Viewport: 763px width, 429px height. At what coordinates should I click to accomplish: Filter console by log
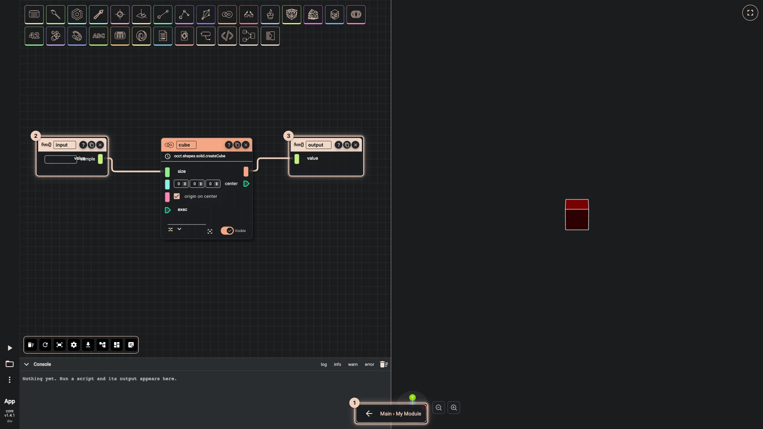324,365
